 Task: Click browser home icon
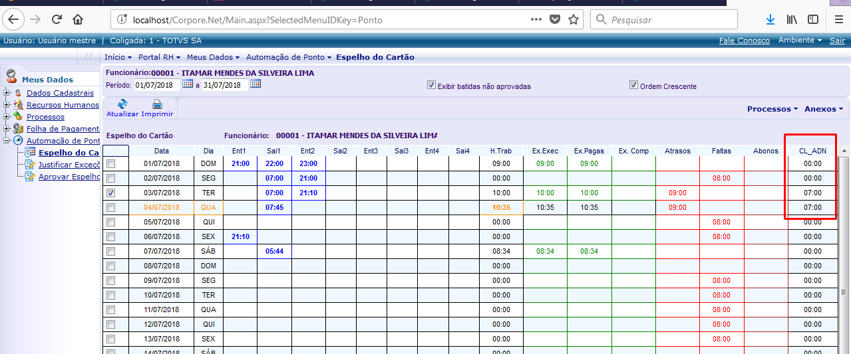tap(78, 19)
